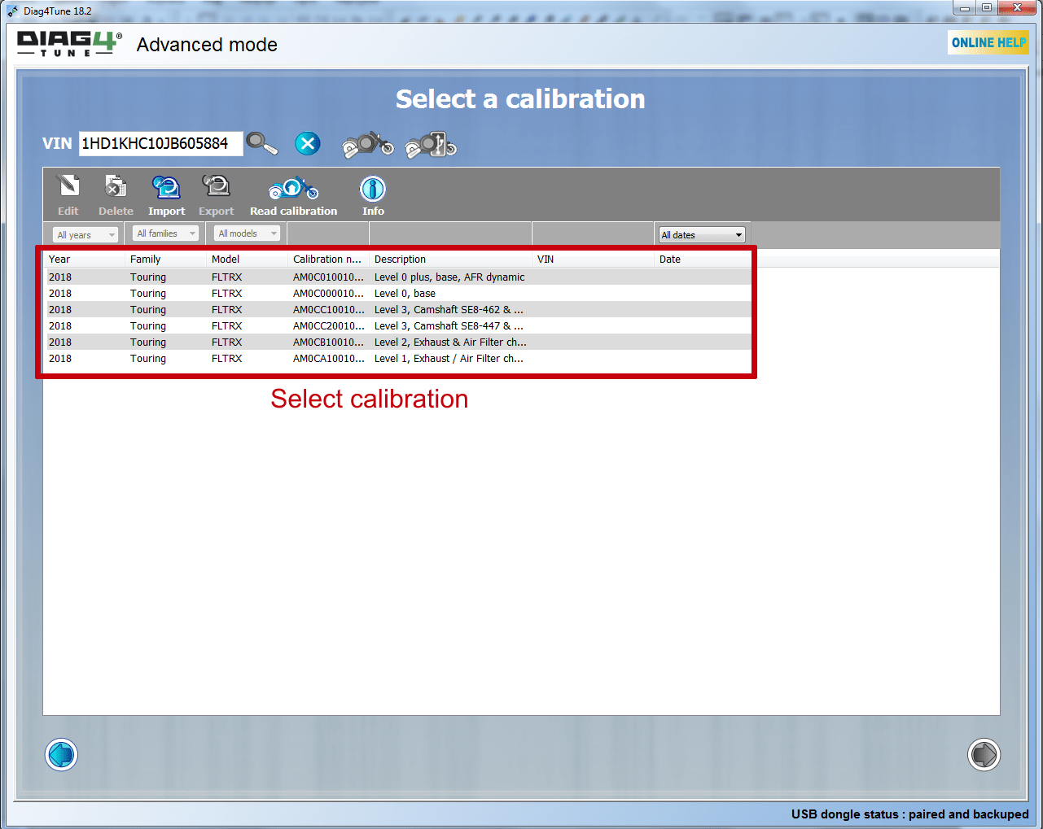This screenshot has width=1043, height=829.
Task: Click the motorcycle with key icon
Action: tap(368, 145)
